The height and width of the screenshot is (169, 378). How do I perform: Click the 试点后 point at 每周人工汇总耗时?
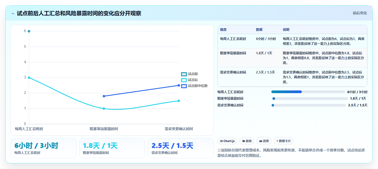coord(29,78)
